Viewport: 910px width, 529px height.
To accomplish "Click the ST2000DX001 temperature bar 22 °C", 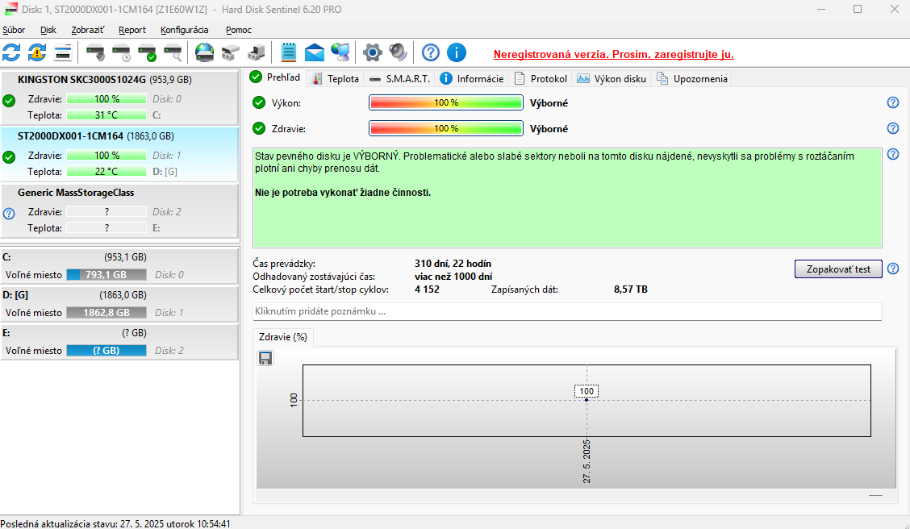I will coord(106,172).
